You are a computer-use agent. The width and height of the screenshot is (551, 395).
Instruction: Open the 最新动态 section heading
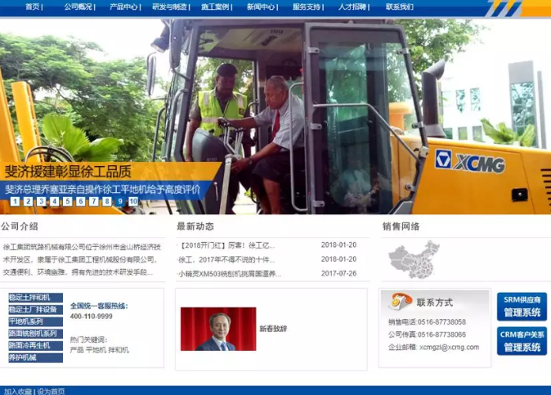[195, 227]
